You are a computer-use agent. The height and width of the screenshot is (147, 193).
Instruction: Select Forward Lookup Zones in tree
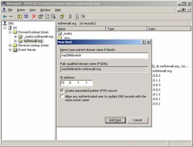[33, 32]
